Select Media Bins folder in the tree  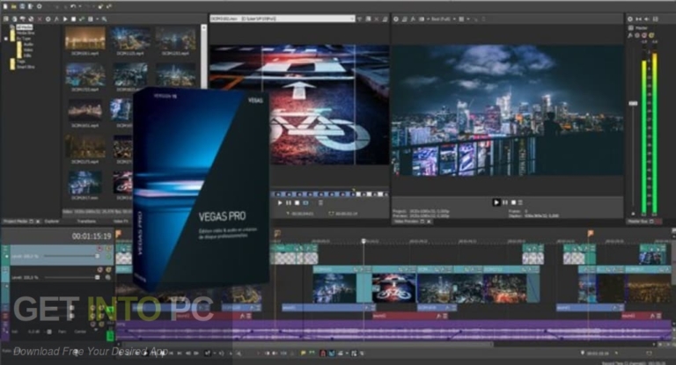pyautogui.click(x=26, y=33)
